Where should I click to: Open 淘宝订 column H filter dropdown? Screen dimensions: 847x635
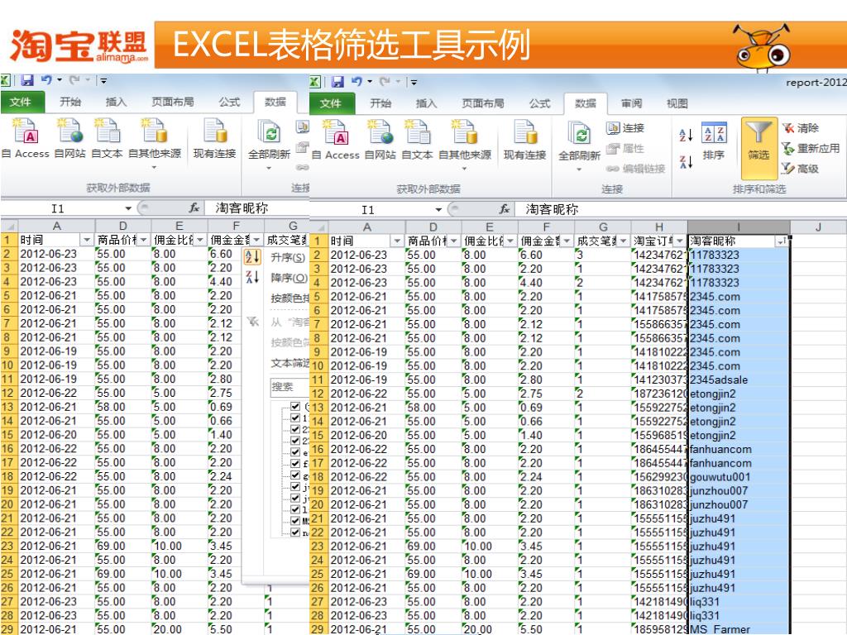680,241
